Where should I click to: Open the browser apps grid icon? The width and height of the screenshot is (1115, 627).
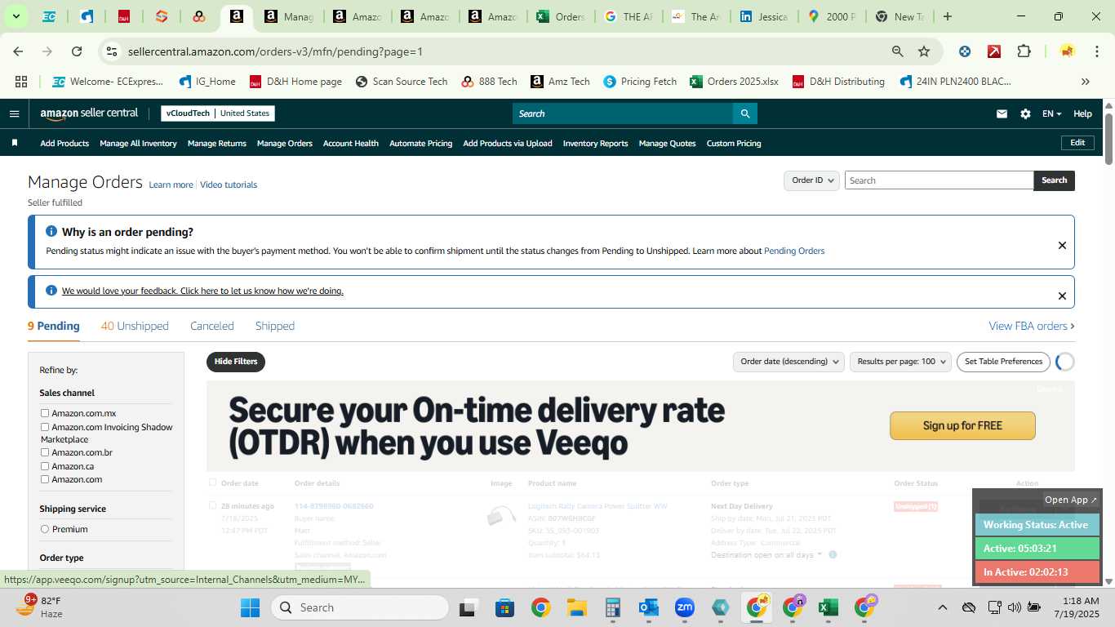tap(21, 82)
